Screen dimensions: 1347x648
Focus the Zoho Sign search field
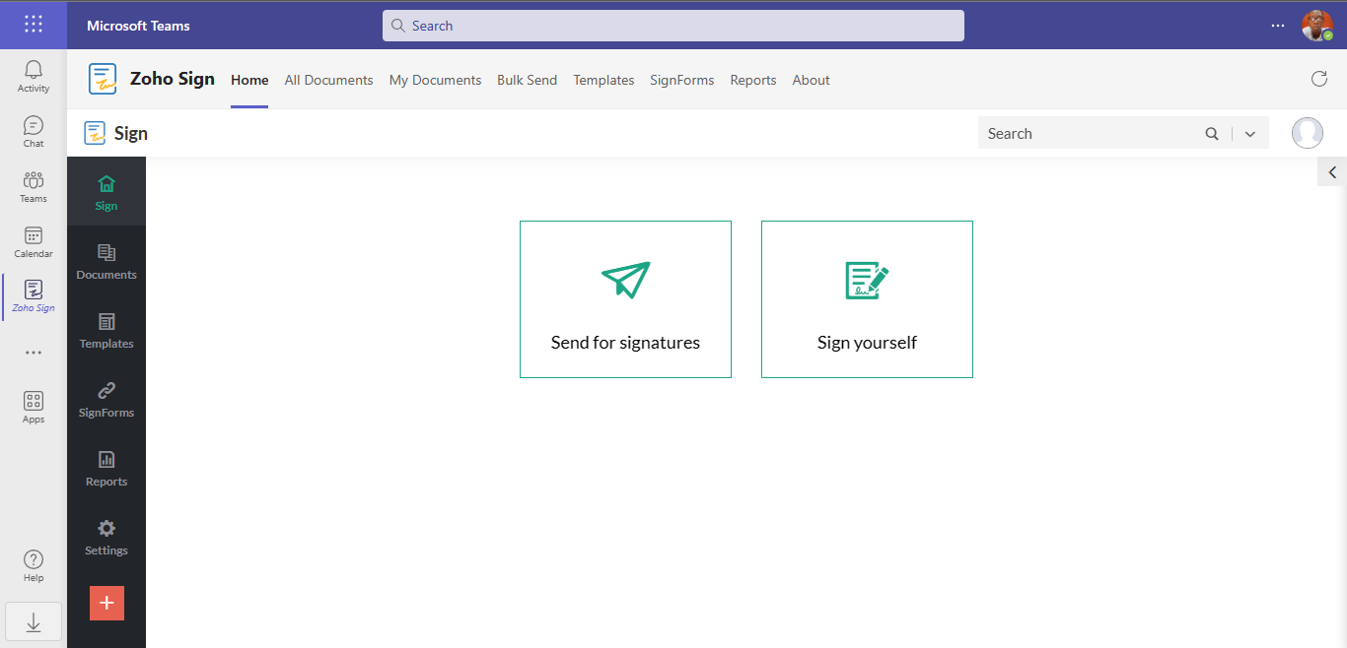pyautogui.click(x=1090, y=134)
